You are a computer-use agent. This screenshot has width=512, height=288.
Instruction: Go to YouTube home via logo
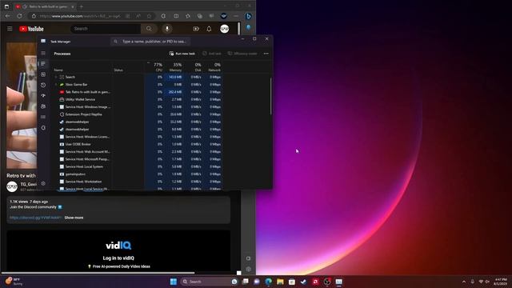point(31,29)
